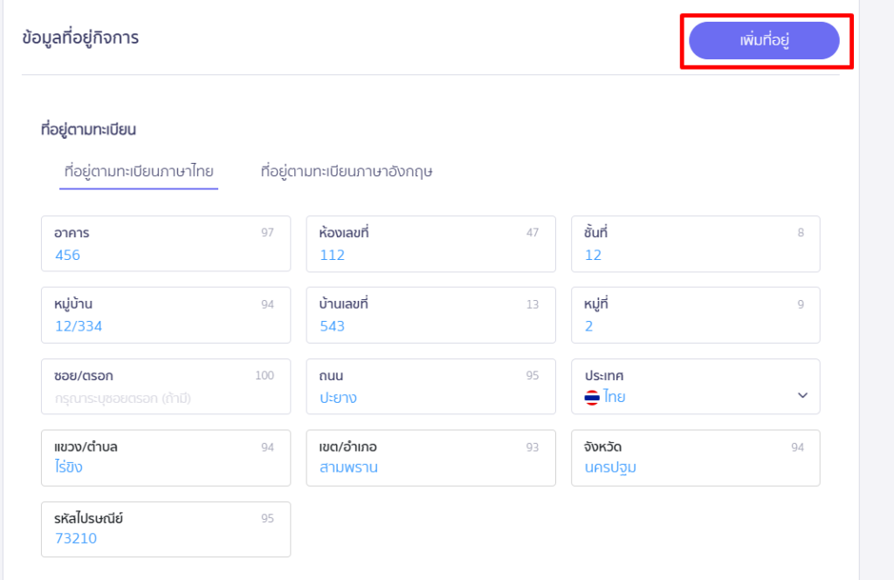
Task: Switch to ที่อยู่ตามทะเบียนภาษาไทย tab
Action: (x=139, y=171)
